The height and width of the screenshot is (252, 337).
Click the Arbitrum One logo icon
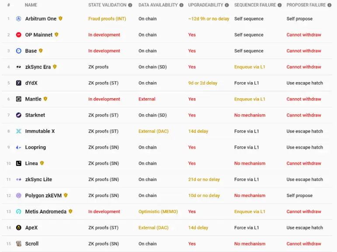pos(19,19)
